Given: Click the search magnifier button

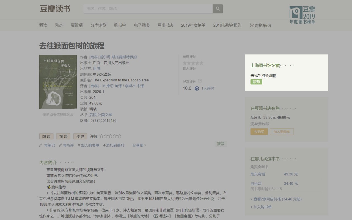Looking at the screenshot, I should tap(218, 9).
